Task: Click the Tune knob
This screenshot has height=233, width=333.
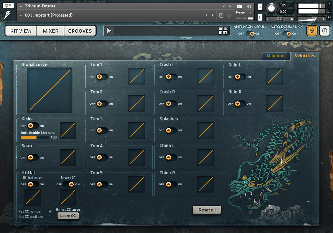Action: click(271, 8)
